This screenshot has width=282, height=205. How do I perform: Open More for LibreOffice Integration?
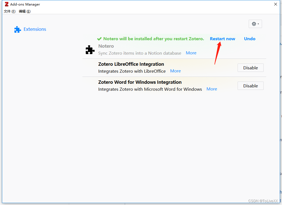coord(175,71)
